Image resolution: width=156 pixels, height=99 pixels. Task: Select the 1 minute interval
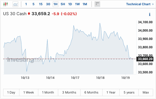[x=26, y=4]
